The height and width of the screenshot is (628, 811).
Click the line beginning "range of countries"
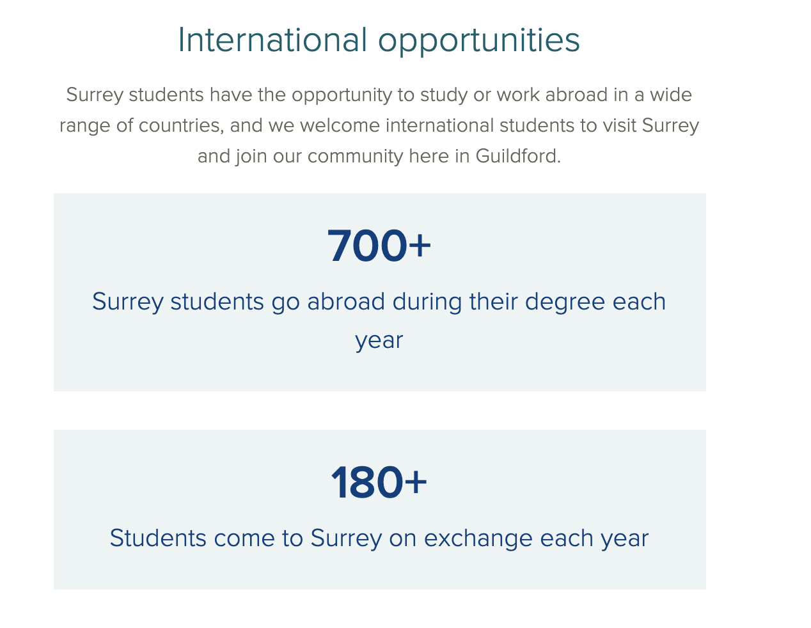pos(379,125)
